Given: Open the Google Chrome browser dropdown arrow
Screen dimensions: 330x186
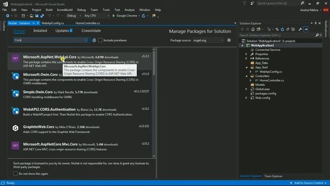Looking at the screenshot, I should pos(139,16).
